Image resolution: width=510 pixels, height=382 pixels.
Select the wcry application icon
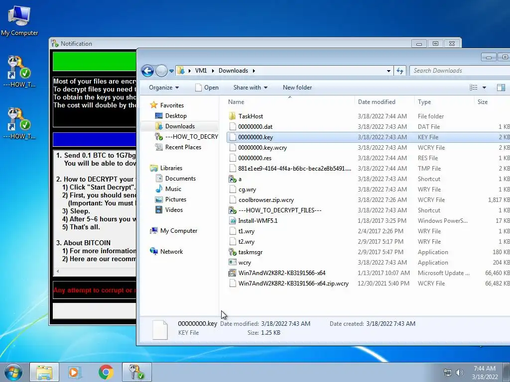(x=232, y=263)
